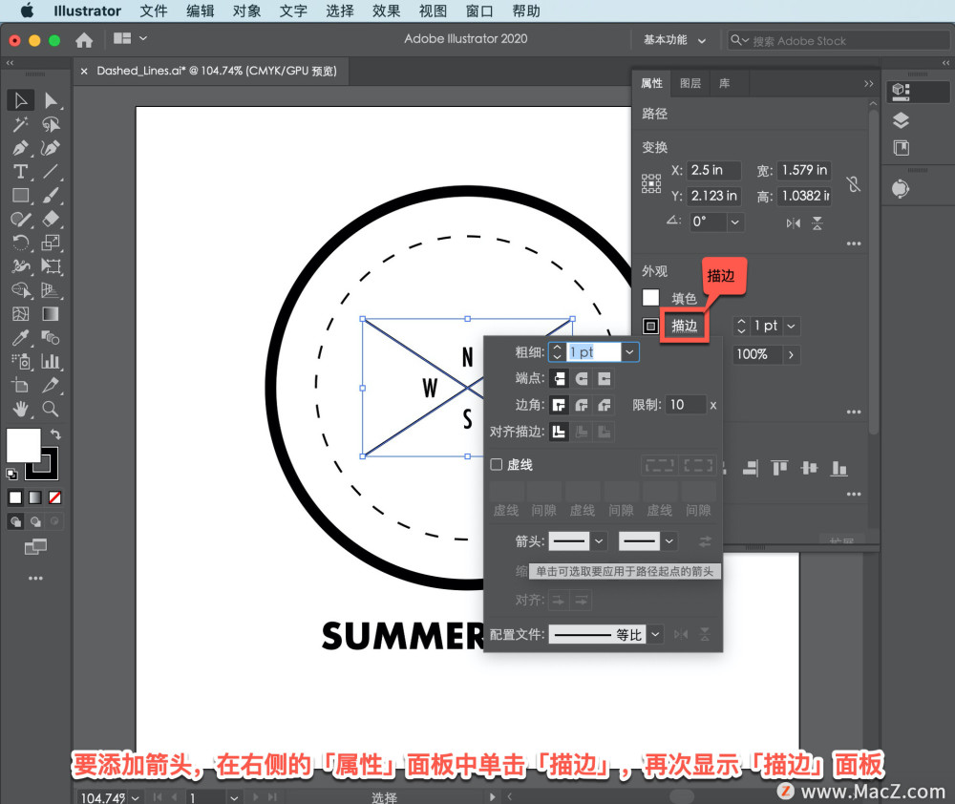Select the Paintbrush tool
Screen dimensions: 955x804
(53, 196)
